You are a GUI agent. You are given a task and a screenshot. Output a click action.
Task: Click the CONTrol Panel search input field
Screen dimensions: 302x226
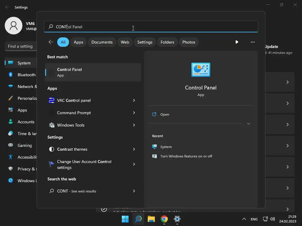pyautogui.click(x=151, y=26)
